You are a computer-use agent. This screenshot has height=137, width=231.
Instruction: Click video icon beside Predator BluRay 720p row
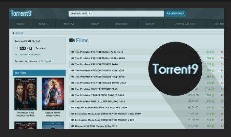pos(72,52)
